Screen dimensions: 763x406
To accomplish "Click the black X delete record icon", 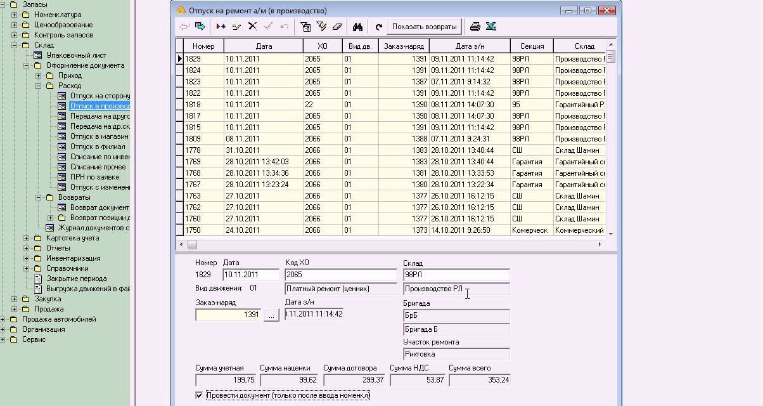I will click(x=252, y=27).
